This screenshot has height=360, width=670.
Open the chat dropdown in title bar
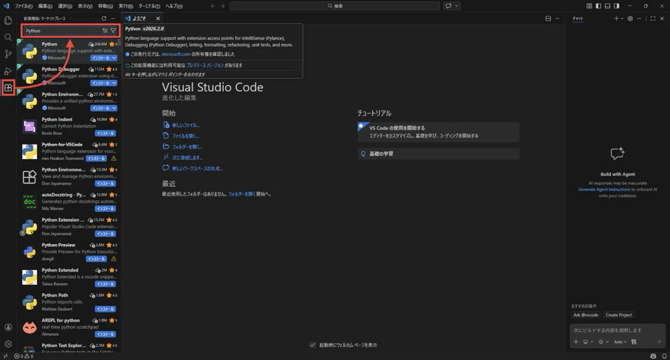(457, 6)
